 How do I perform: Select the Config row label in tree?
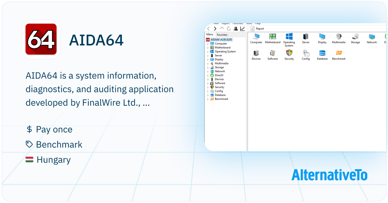pos(219,91)
